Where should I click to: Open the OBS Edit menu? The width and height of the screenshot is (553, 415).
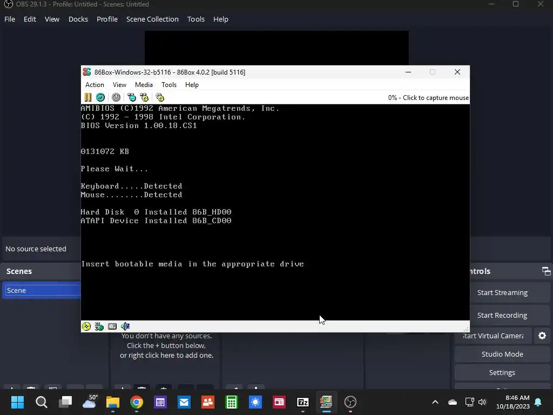[x=30, y=19]
